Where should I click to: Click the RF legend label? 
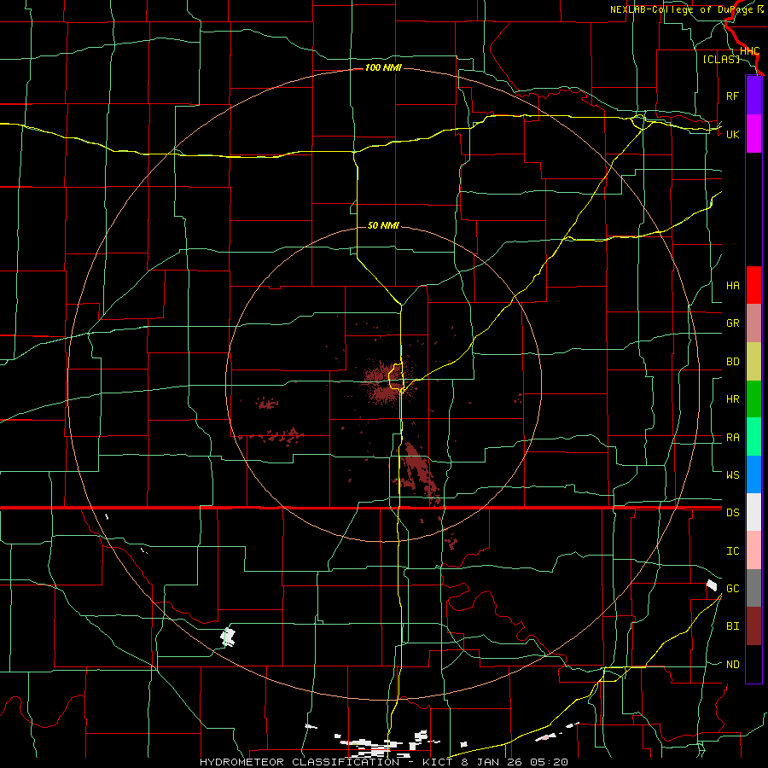pos(732,96)
